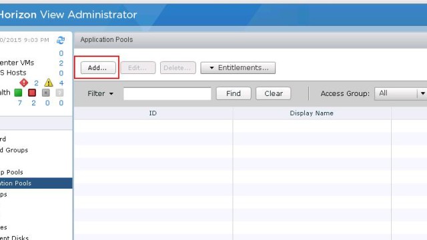The image size is (427, 240).
Task: Click the green health status square
Action: pyautogui.click(x=18, y=93)
